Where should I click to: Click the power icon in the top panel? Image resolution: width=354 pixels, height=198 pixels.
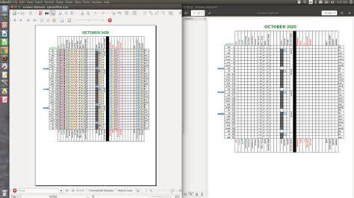[x=351, y=2]
